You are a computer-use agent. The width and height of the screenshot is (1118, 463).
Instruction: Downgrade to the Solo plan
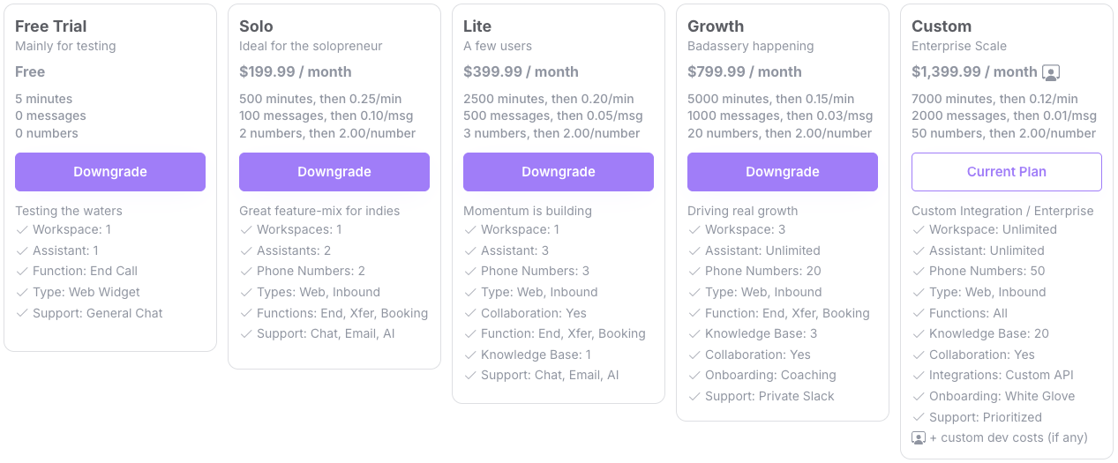coord(334,172)
